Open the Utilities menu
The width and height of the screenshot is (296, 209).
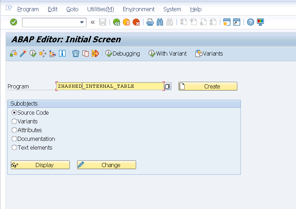point(101,9)
